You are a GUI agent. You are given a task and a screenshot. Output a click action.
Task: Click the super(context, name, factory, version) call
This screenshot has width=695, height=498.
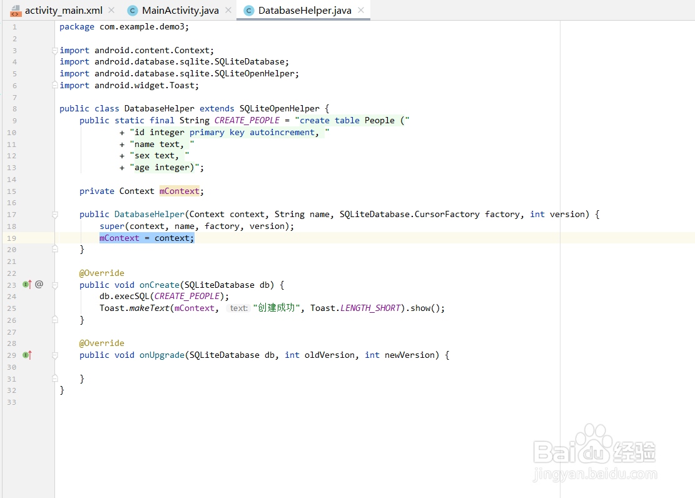coord(197,226)
